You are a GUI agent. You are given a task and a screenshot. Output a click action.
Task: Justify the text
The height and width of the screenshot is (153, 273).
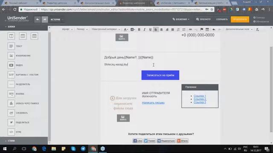pos(172,29)
